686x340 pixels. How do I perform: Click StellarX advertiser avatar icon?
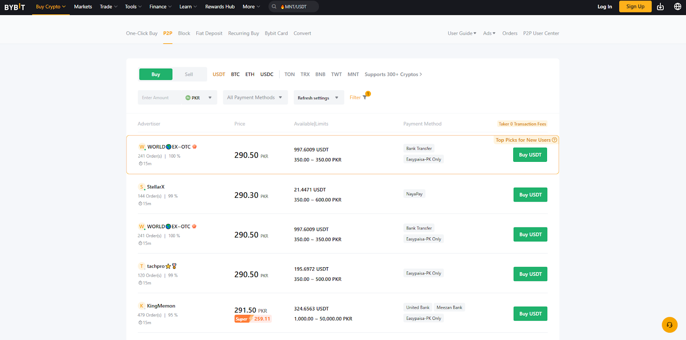(x=141, y=187)
